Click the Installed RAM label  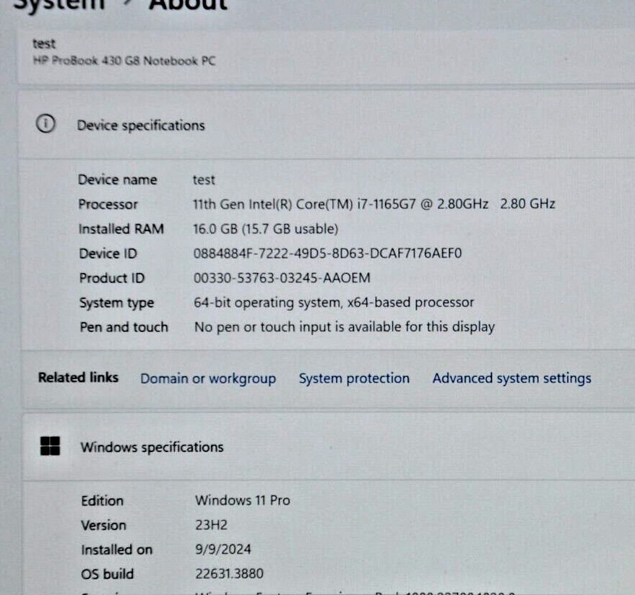121,229
